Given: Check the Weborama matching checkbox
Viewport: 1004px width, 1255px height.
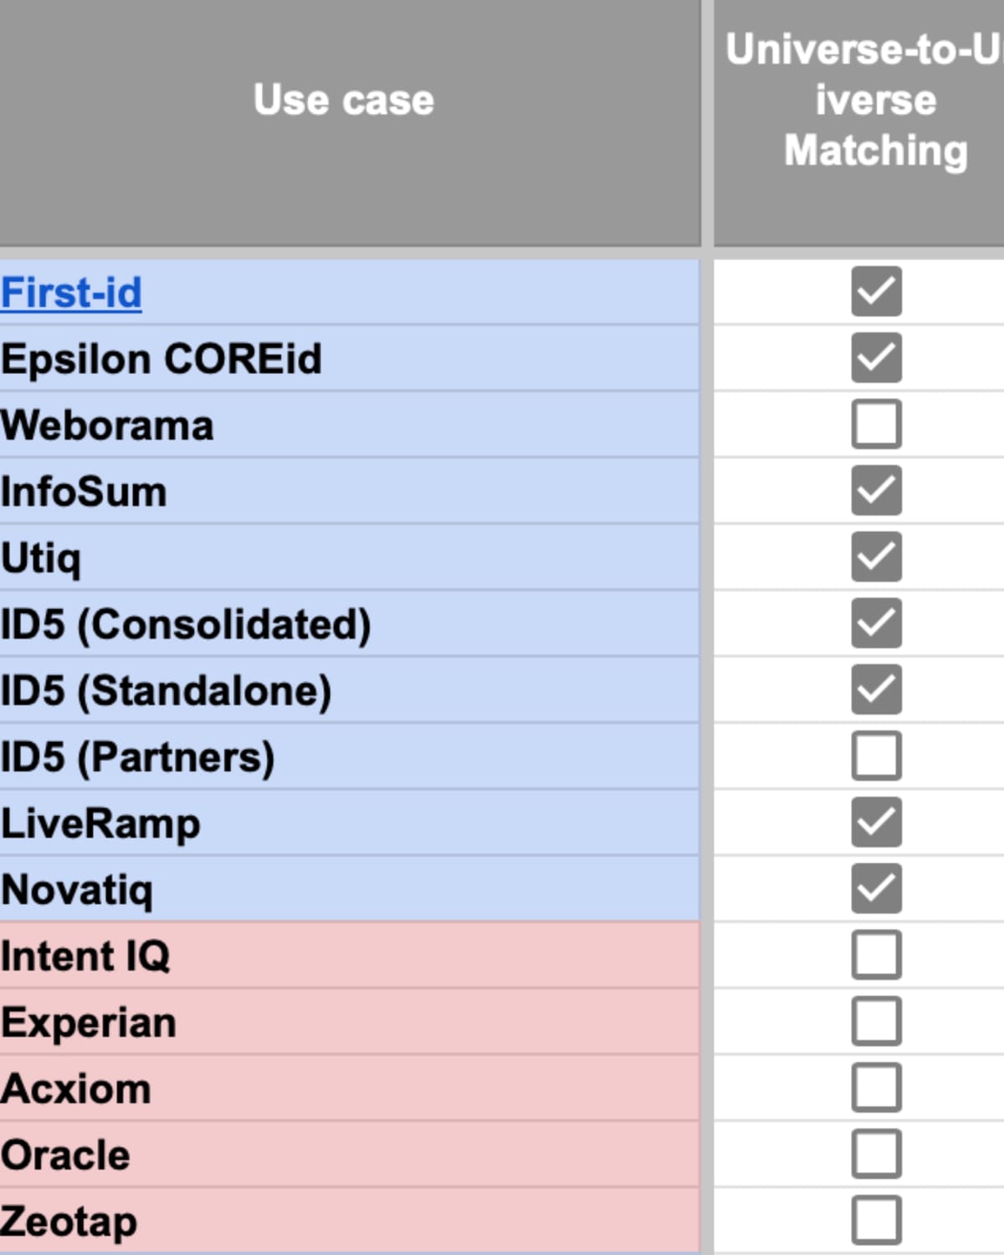Looking at the screenshot, I should (876, 424).
